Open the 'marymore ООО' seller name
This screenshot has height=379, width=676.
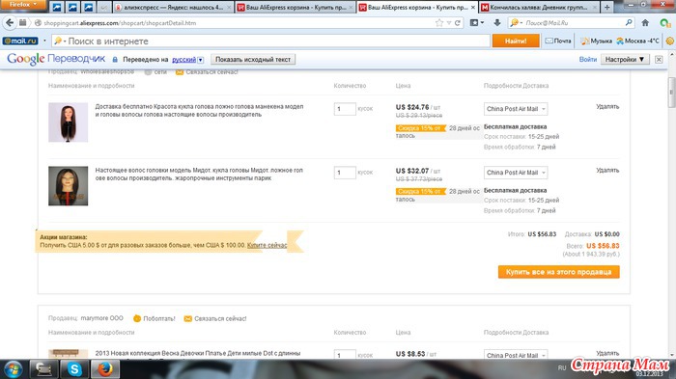(101, 318)
